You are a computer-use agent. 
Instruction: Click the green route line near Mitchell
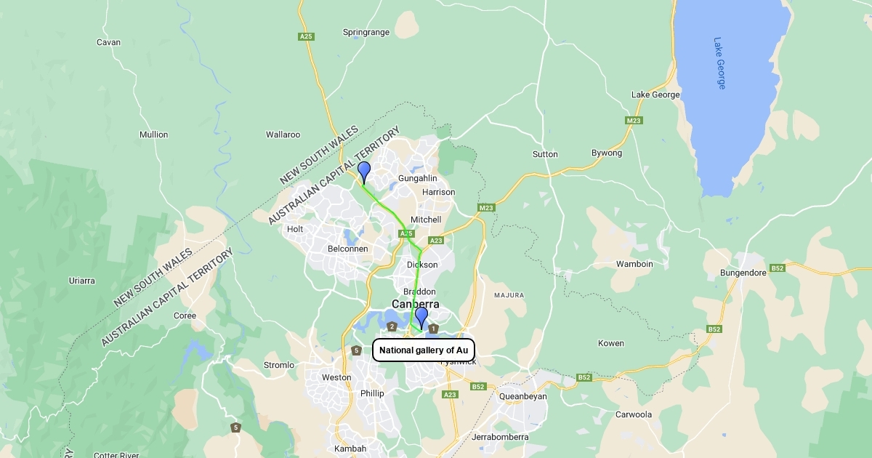pos(397,218)
